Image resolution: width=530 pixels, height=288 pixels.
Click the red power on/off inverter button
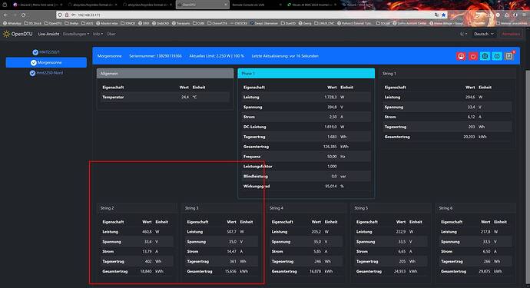(x=473, y=56)
